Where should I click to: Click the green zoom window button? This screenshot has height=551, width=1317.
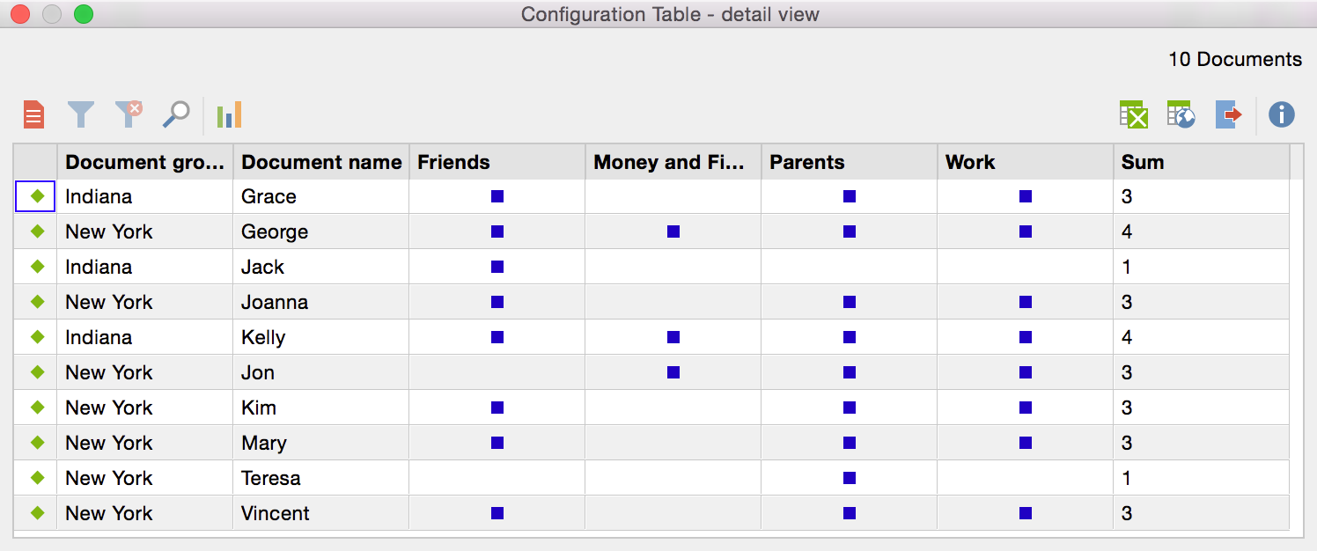pyautogui.click(x=84, y=14)
